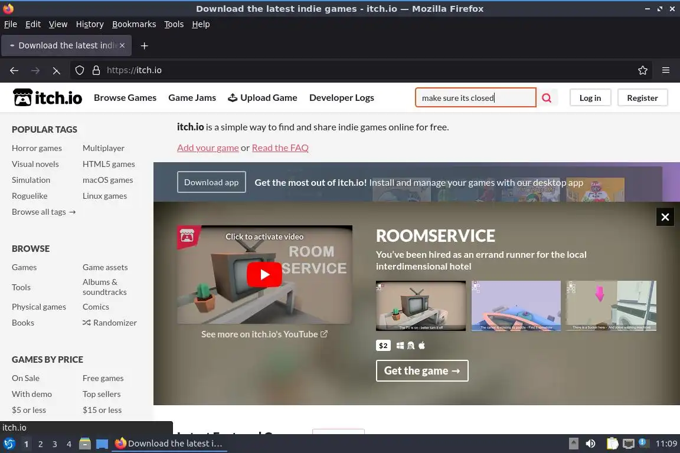Browse Game assets
This screenshot has width=680, height=453.
click(106, 267)
